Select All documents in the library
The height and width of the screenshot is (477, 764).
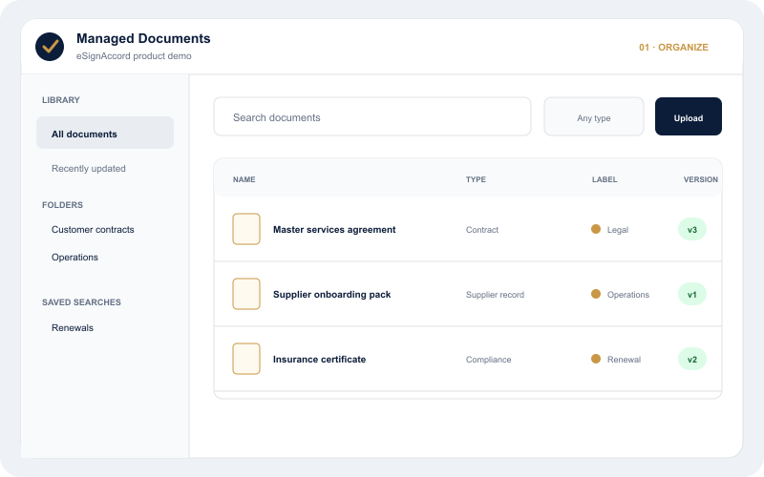(105, 133)
